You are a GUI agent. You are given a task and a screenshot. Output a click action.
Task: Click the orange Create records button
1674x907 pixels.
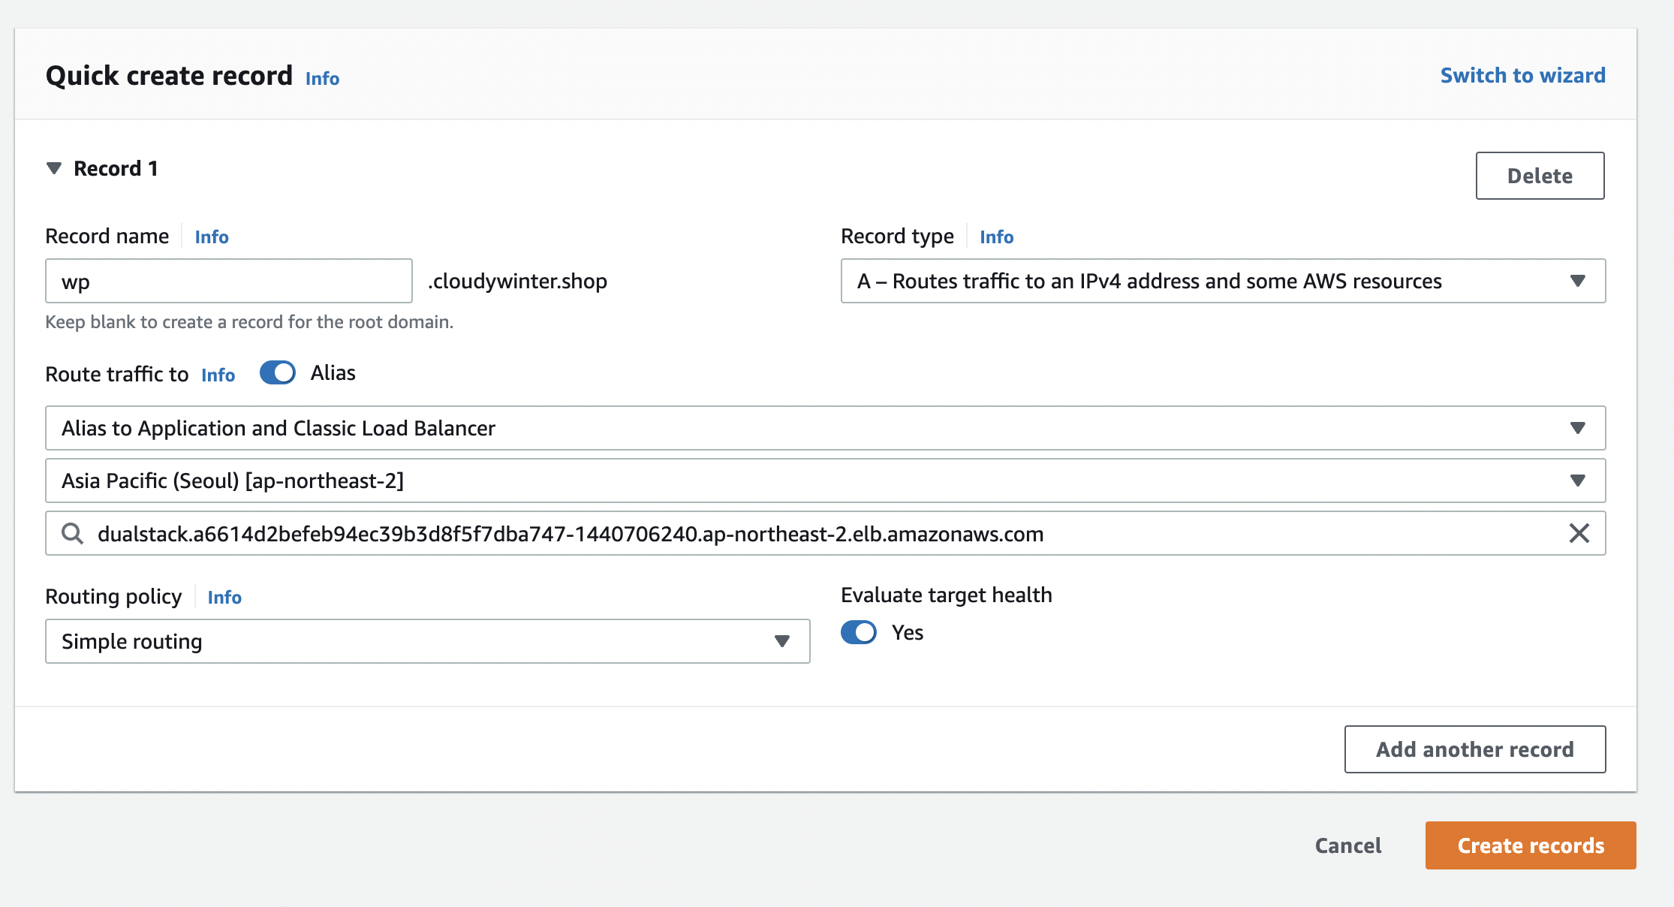point(1530,845)
